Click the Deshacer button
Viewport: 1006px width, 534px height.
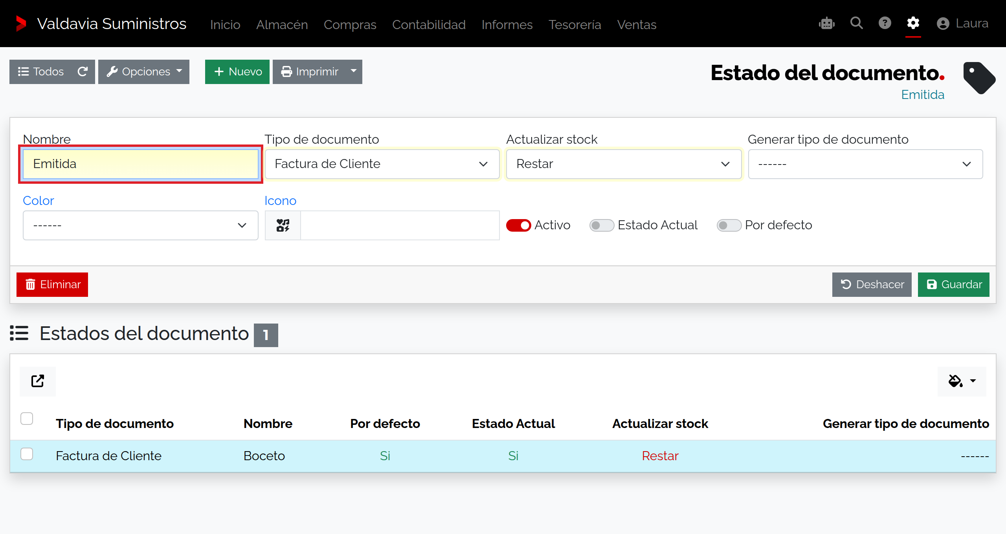tap(872, 284)
